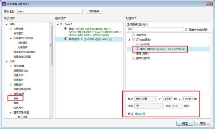215x129 pixels.
Task: Click the Case 1 tree icon
Action: point(61,24)
